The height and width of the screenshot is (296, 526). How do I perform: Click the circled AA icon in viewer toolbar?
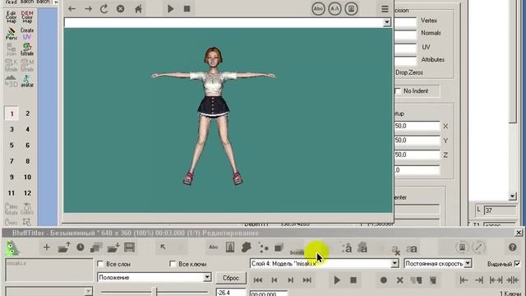point(335,9)
